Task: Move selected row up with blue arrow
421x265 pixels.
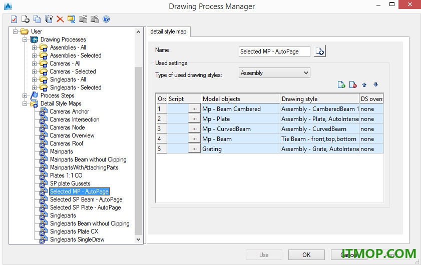Action: tap(364, 85)
